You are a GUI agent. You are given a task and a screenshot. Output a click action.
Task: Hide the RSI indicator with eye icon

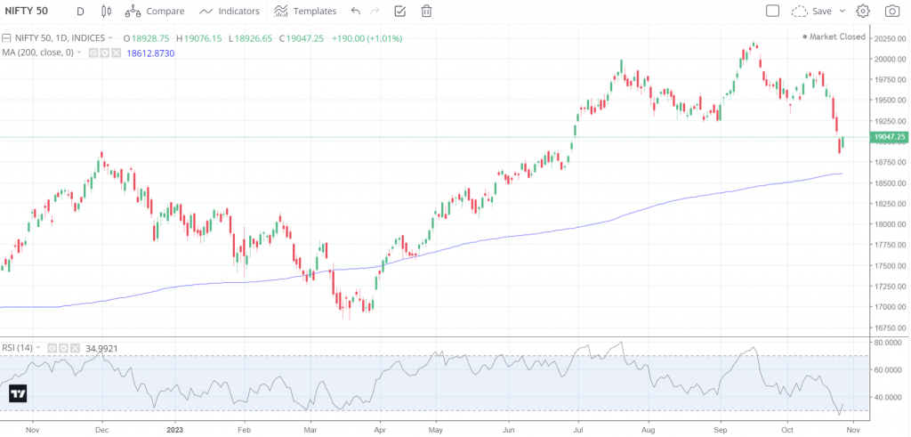pyautogui.click(x=52, y=348)
